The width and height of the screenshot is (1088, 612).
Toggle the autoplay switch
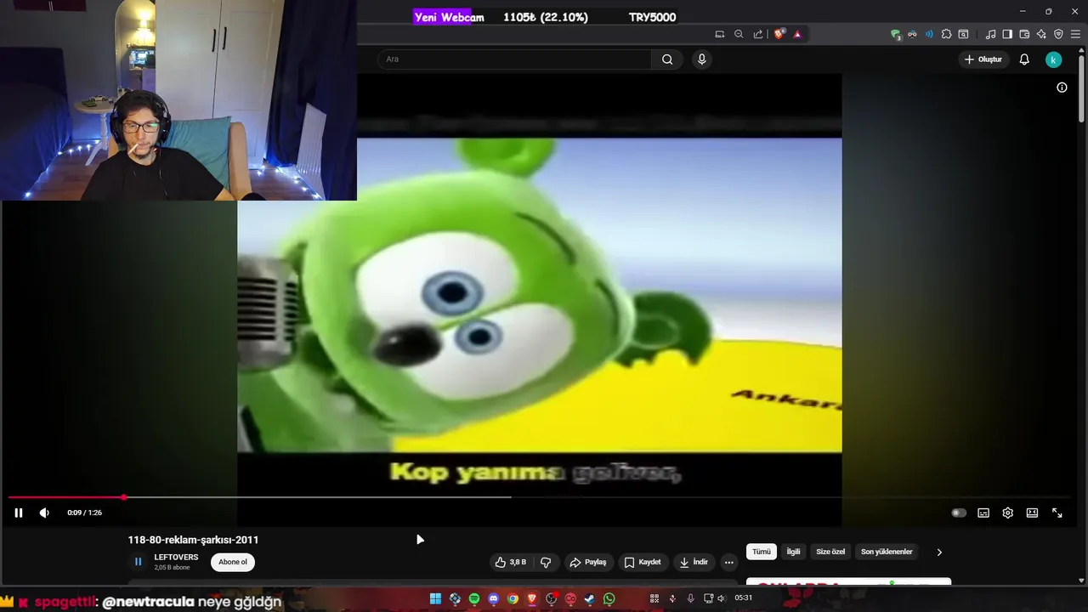pos(959,513)
